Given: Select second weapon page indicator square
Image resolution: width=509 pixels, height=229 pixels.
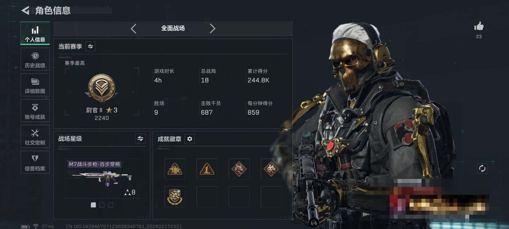Looking at the screenshot, I should tap(102, 205).
